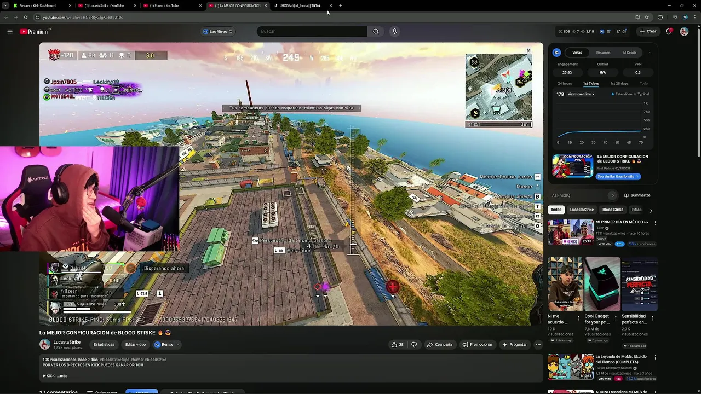This screenshot has width=701, height=394.
Task: Open the notifications bell
Action: click(669, 31)
